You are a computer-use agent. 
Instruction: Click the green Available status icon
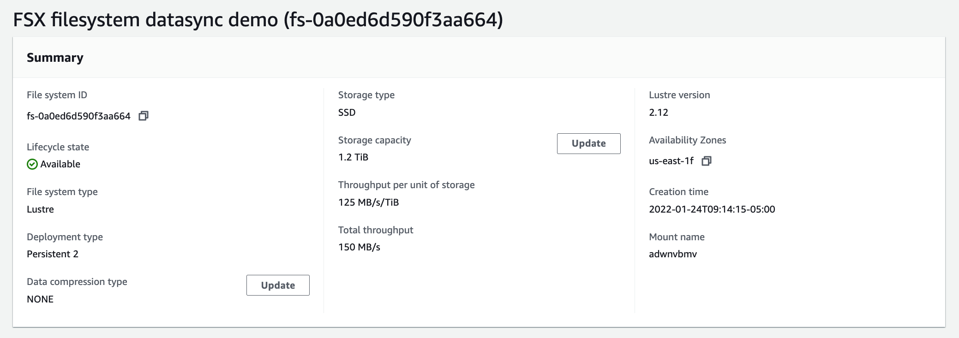tap(32, 164)
